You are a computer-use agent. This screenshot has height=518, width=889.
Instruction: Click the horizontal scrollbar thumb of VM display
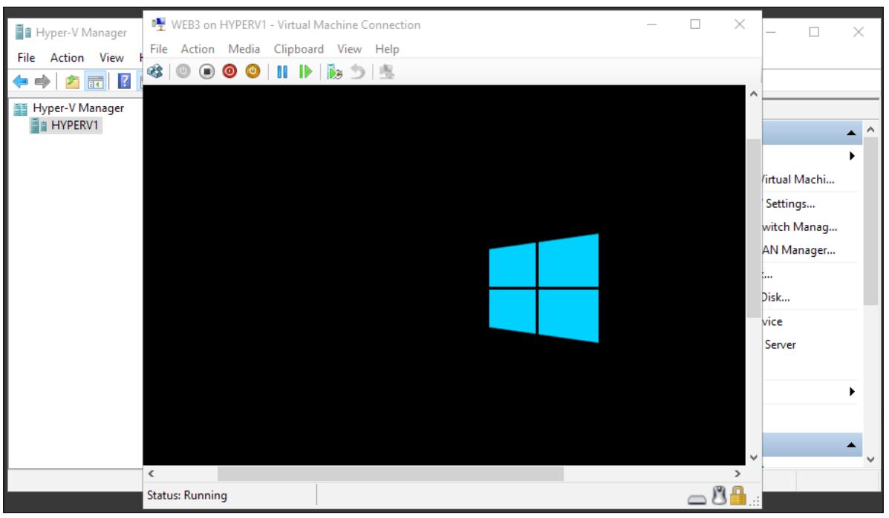(391, 473)
